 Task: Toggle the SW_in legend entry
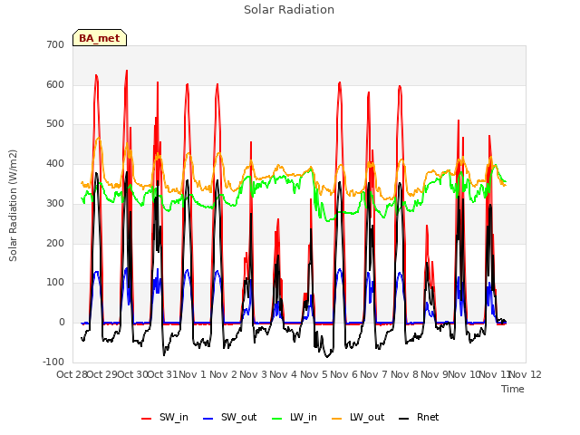[x=165, y=417]
